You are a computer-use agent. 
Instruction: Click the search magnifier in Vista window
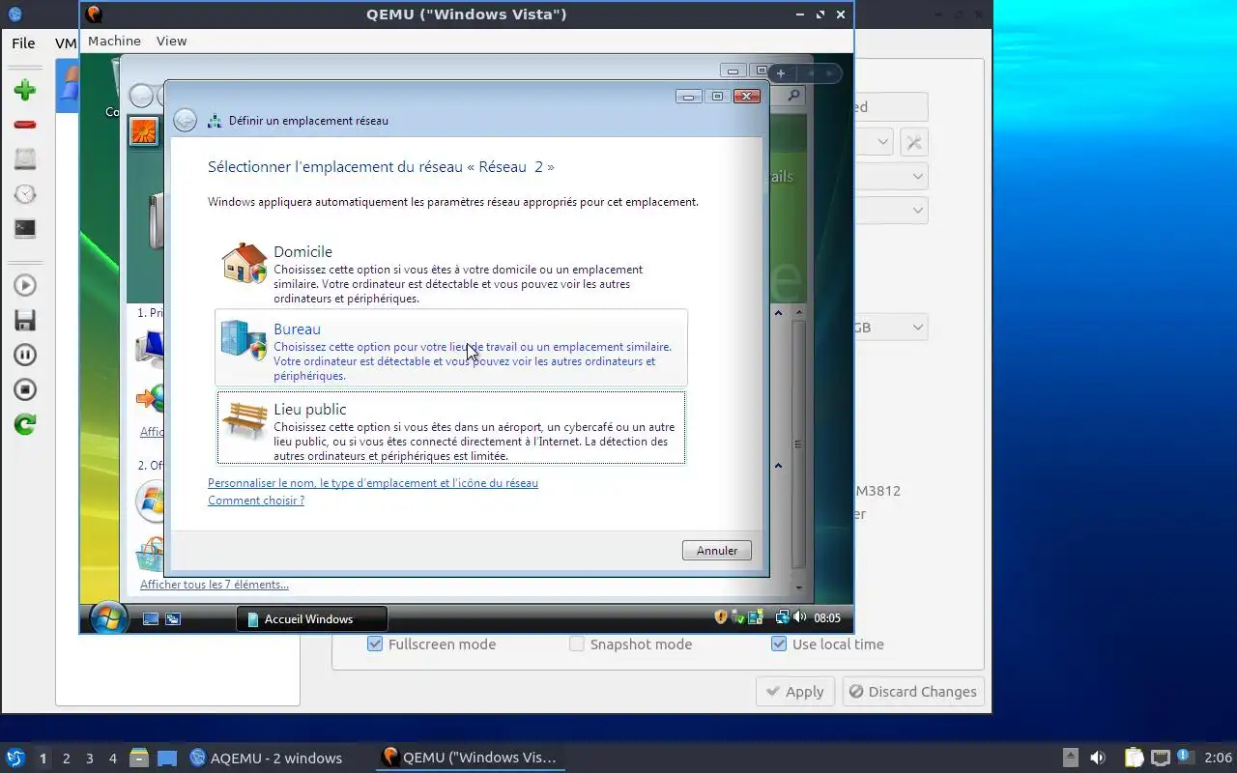793,96
